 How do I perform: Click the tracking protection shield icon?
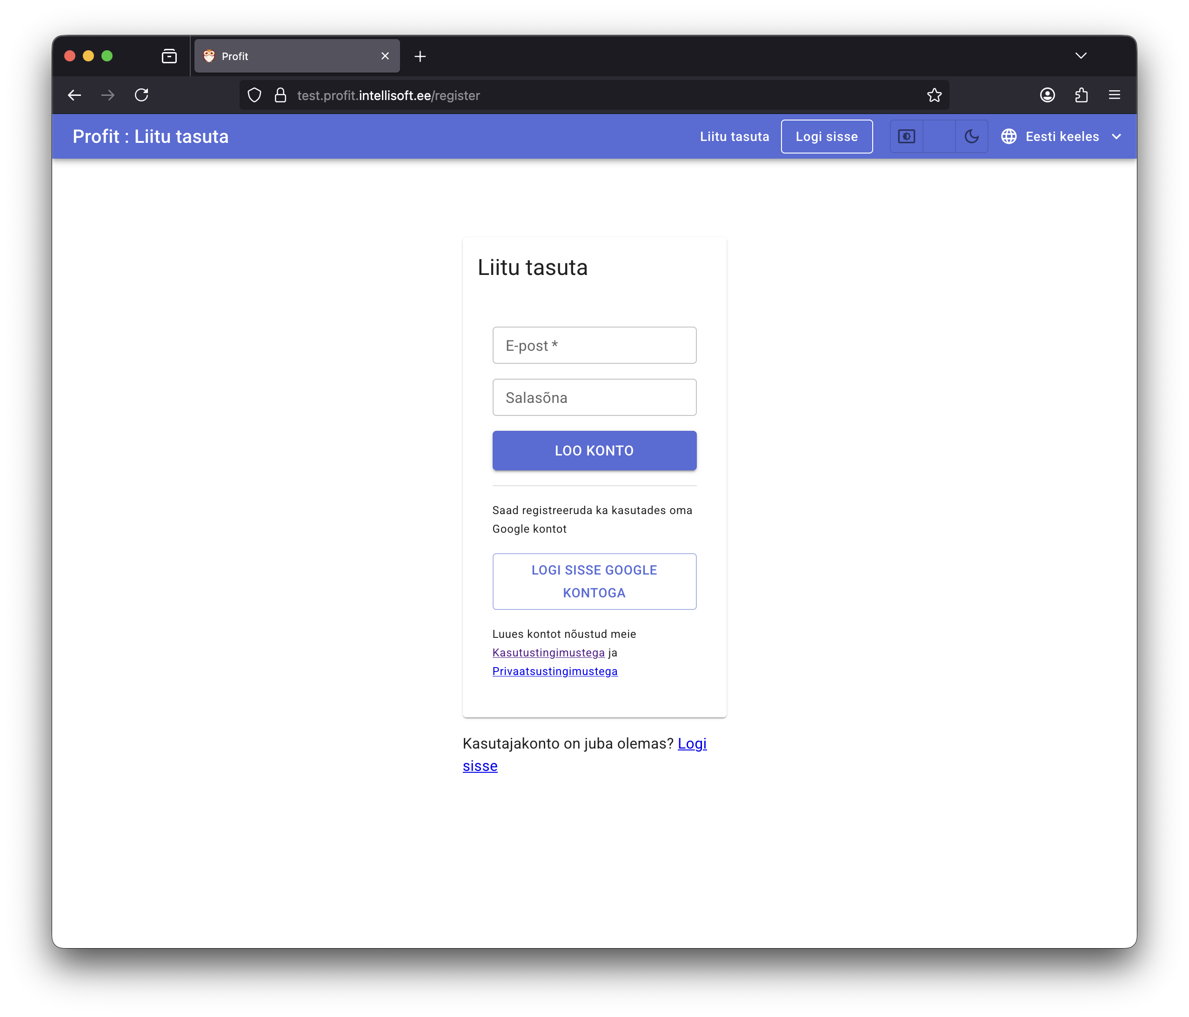coord(254,95)
